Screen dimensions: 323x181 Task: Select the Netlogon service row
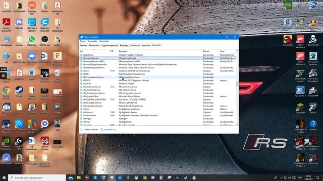157,119
